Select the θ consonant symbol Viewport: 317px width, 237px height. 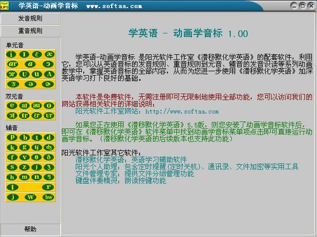37,157
